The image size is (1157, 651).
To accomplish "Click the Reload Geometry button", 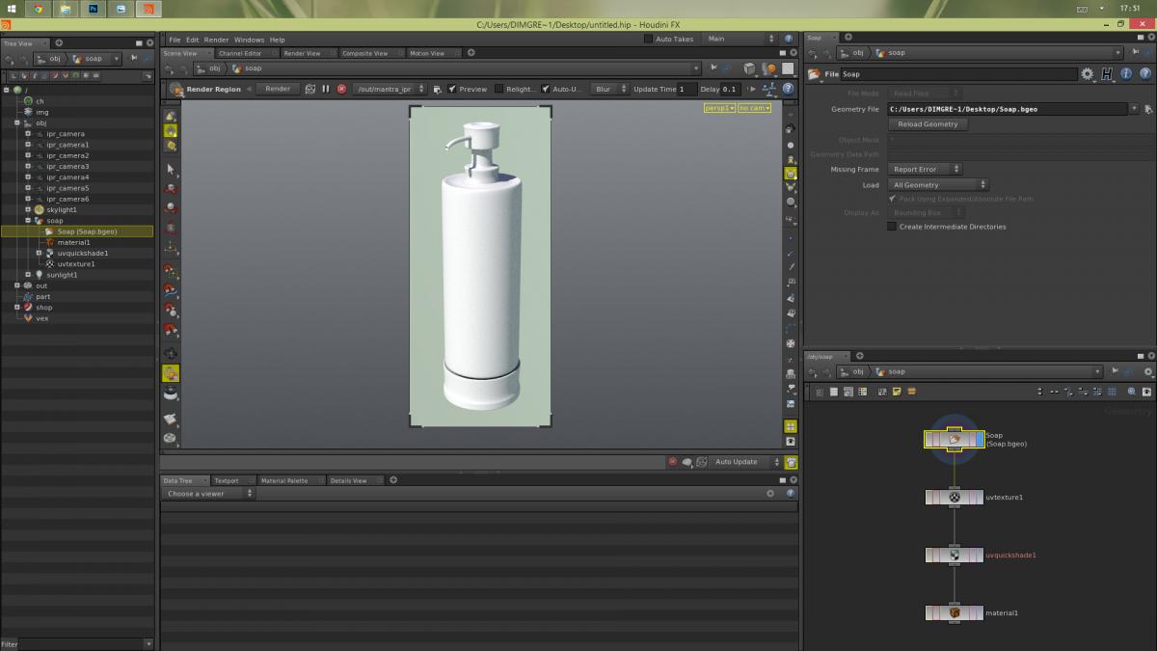I will point(928,124).
